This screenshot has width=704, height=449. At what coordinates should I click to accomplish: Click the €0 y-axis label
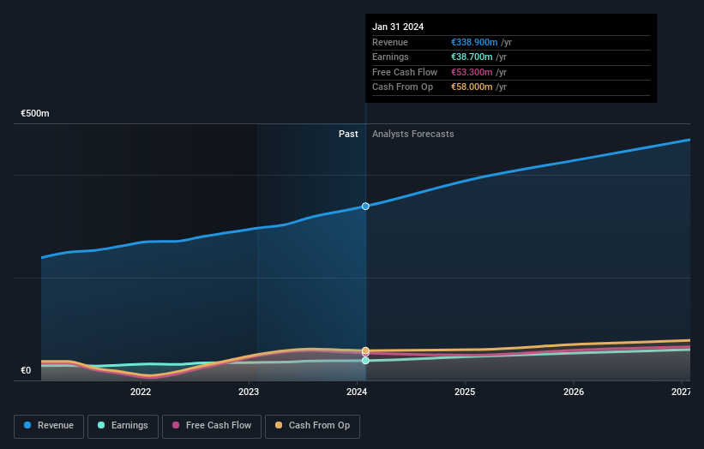point(26,370)
